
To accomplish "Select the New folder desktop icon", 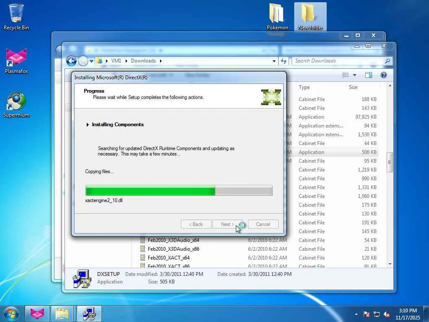I will (x=310, y=17).
